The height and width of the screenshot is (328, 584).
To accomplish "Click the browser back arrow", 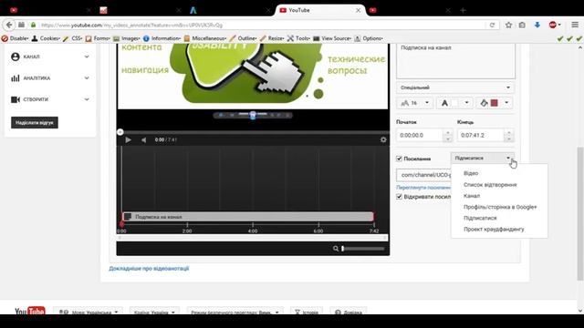I will [x=9, y=25].
